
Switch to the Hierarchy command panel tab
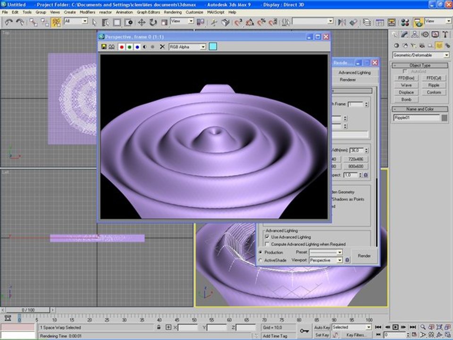[415, 34]
